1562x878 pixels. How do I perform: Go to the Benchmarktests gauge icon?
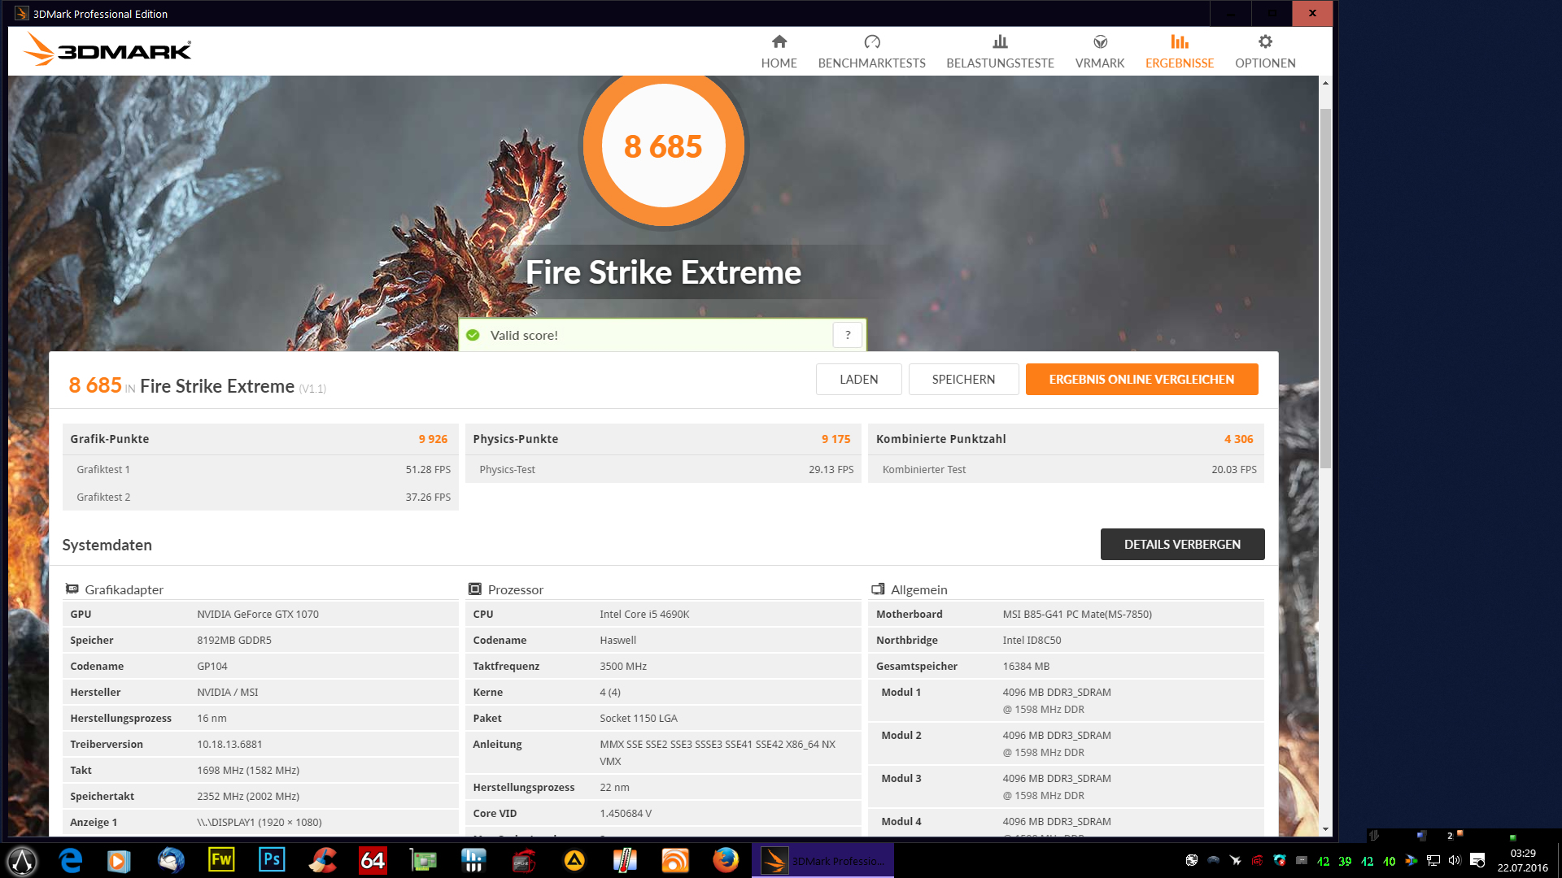pos(871,42)
